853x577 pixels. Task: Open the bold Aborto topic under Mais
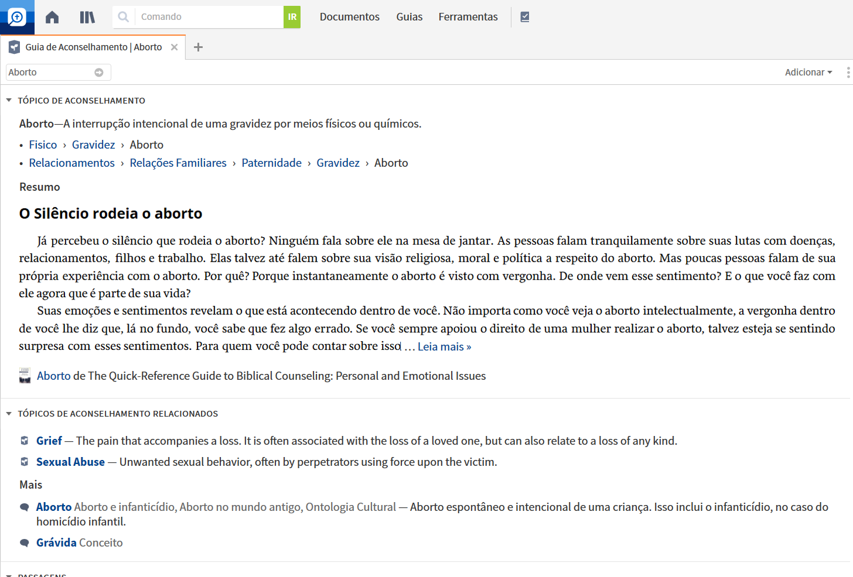pyautogui.click(x=54, y=507)
